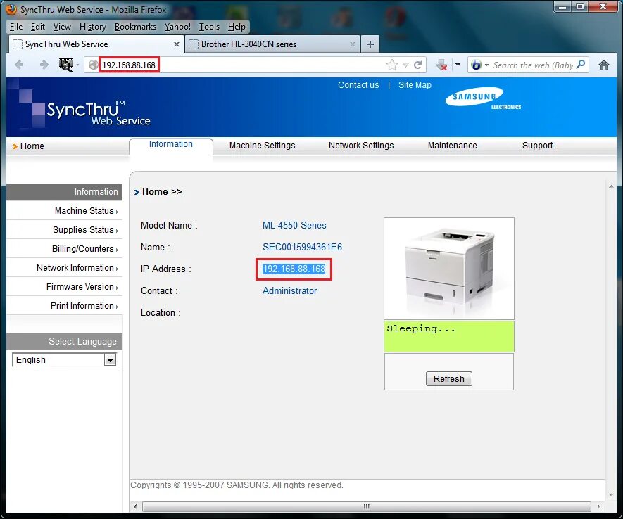This screenshot has height=519, width=623.
Task: Switch to the Brother HL-3040CN series tab
Action: (272, 44)
